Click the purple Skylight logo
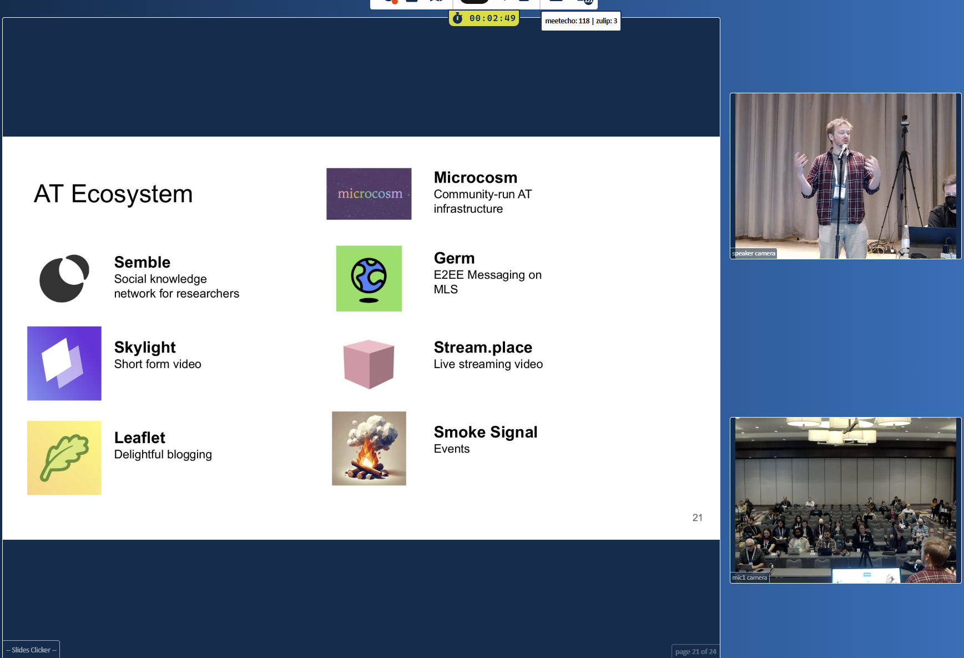 64,363
